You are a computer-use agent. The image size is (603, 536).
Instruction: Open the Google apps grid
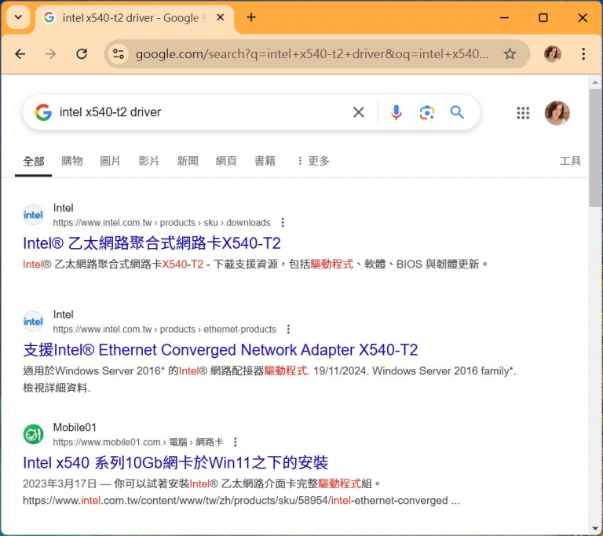(523, 113)
